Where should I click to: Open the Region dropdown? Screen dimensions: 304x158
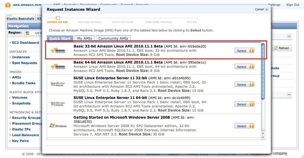click(x=33, y=33)
